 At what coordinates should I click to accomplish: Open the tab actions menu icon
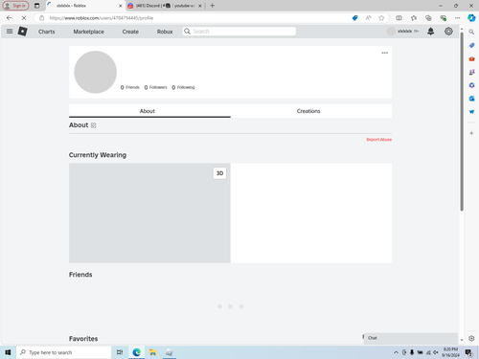pos(37,6)
